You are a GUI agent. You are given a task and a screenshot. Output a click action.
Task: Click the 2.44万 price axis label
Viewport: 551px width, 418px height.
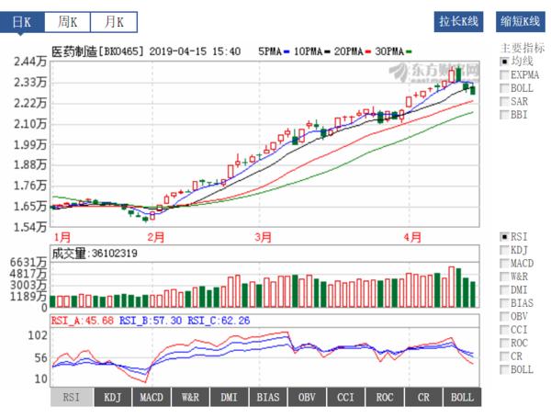[30, 62]
